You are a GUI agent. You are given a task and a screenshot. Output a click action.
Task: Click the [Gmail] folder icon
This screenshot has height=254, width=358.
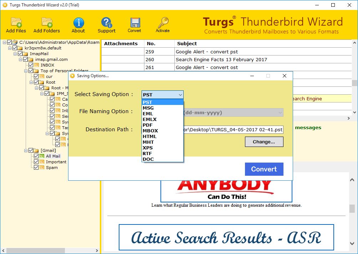[x=36, y=150]
